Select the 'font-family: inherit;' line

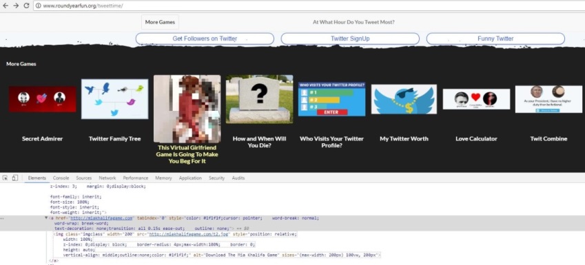click(76, 196)
